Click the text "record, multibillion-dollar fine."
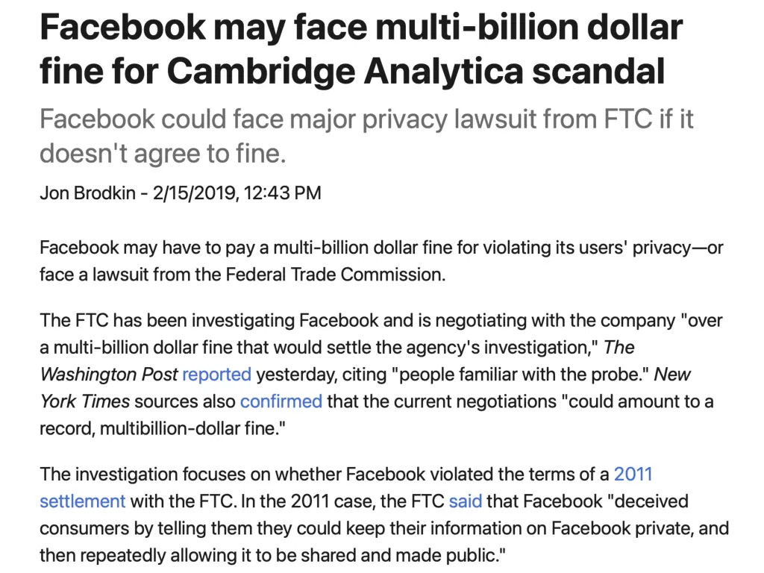This screenshot has width=764, height=573. coord(162,429)
